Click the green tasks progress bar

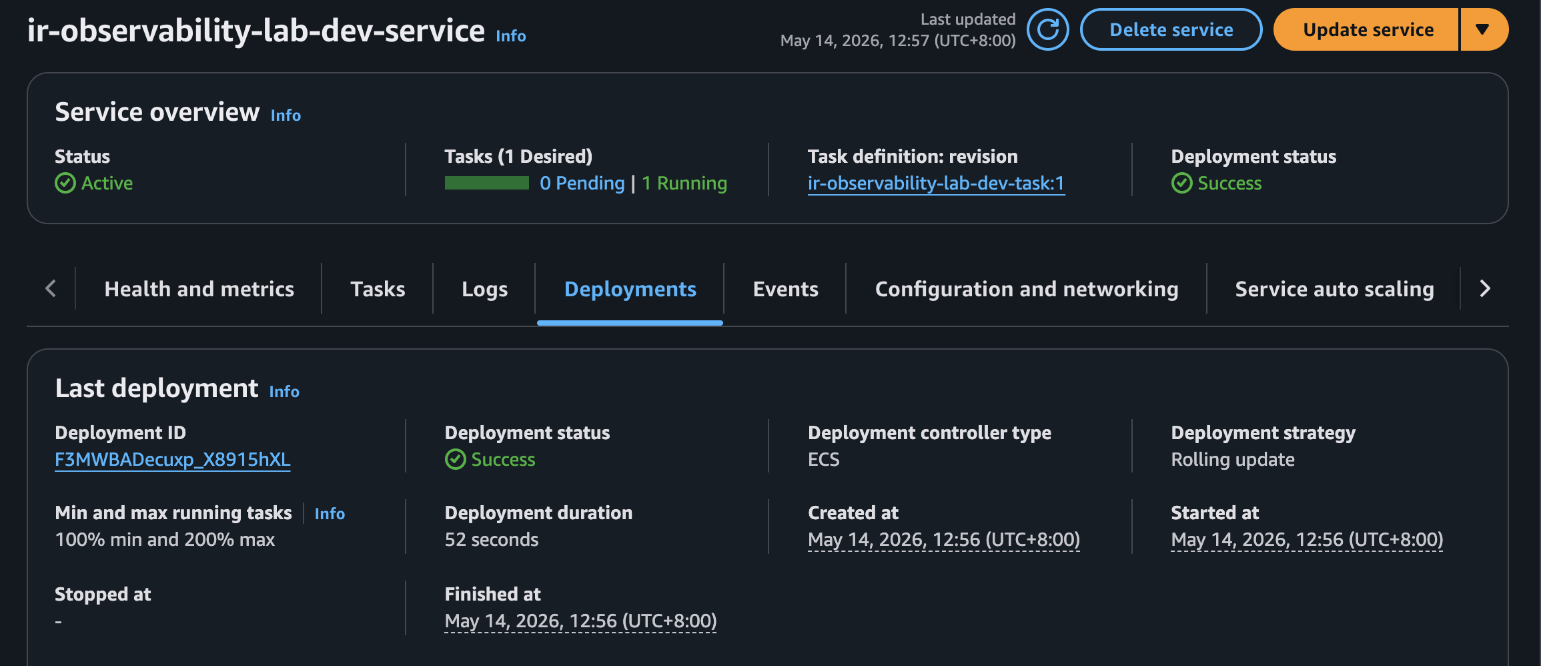click(486, 183)
